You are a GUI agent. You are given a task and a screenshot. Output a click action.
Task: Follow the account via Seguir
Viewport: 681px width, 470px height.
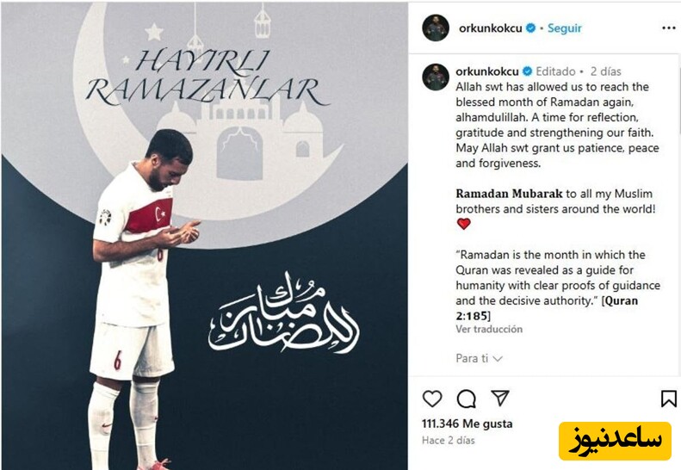tap(564, 28)
